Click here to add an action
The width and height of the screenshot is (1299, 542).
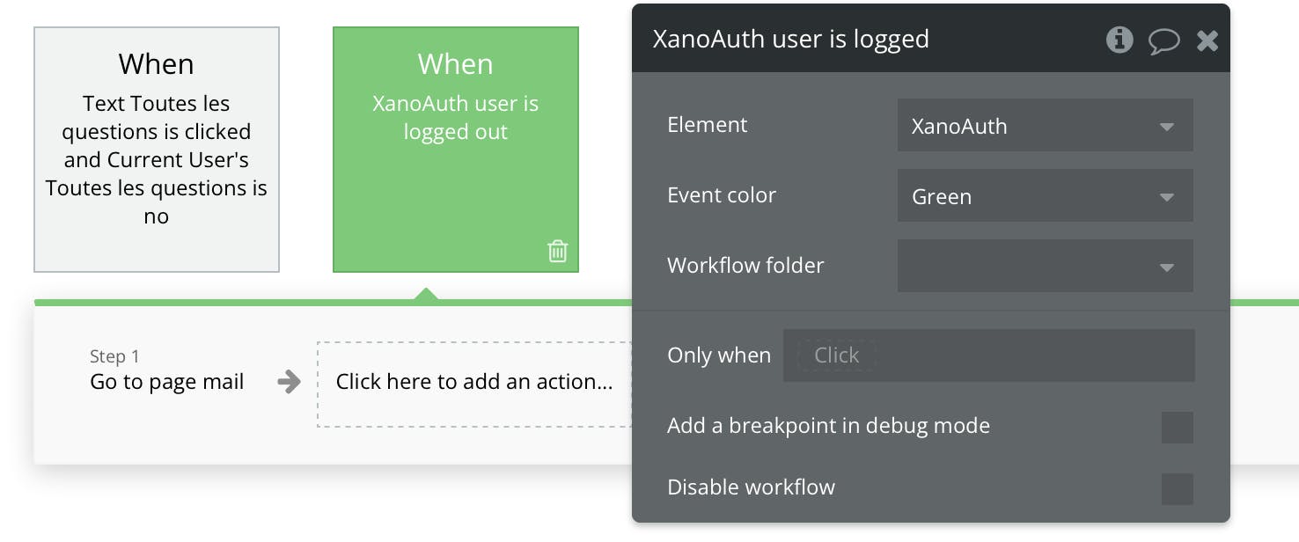click(x=474, y=382)
